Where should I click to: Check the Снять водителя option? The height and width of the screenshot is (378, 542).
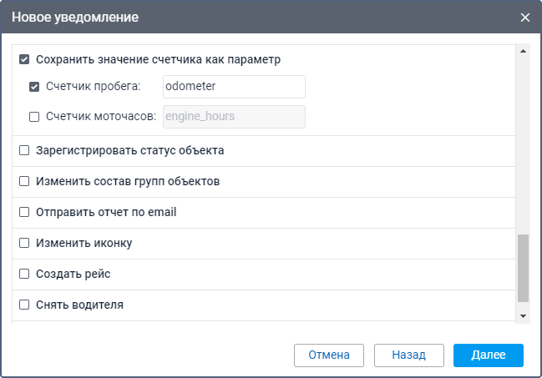pyautogui.click(x=25, y=305)
